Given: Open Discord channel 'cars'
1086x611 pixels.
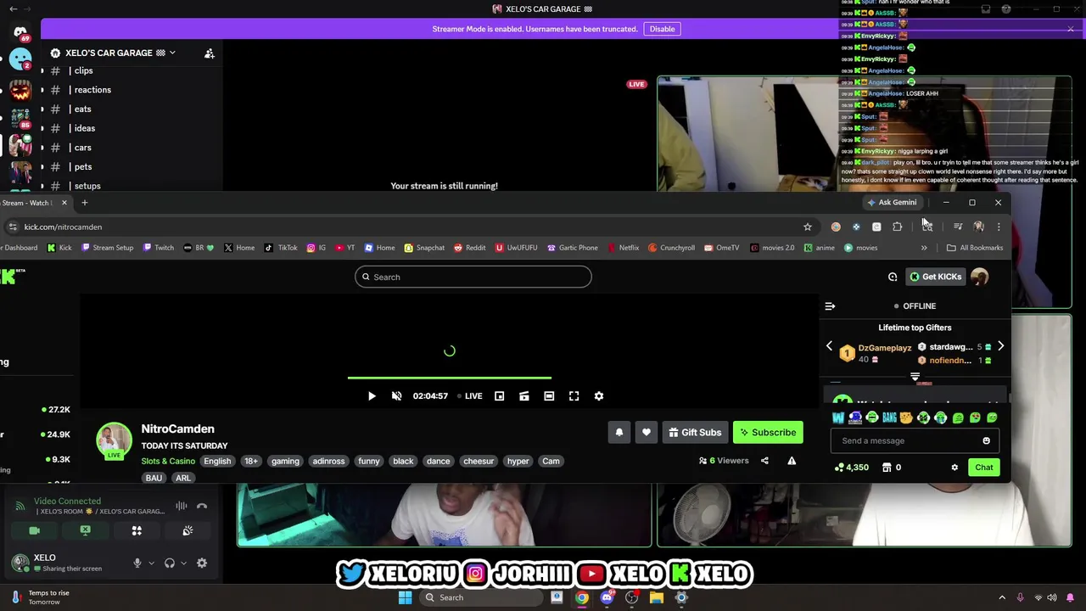Looking at the screenshot, I should (x=82, y=148).
